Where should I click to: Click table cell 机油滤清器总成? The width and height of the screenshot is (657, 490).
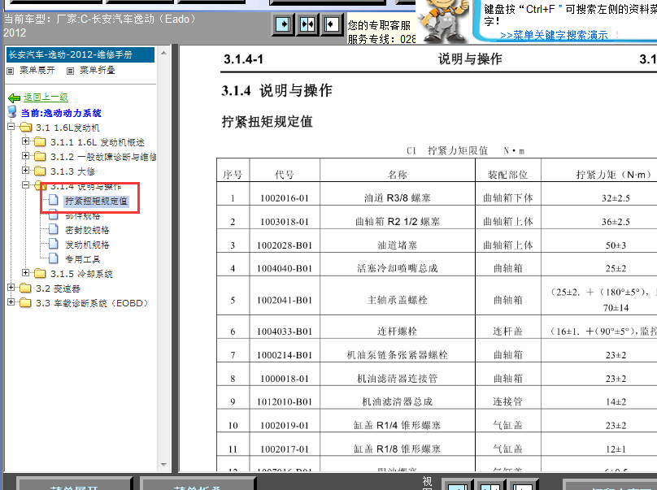(x=398, y=402)
